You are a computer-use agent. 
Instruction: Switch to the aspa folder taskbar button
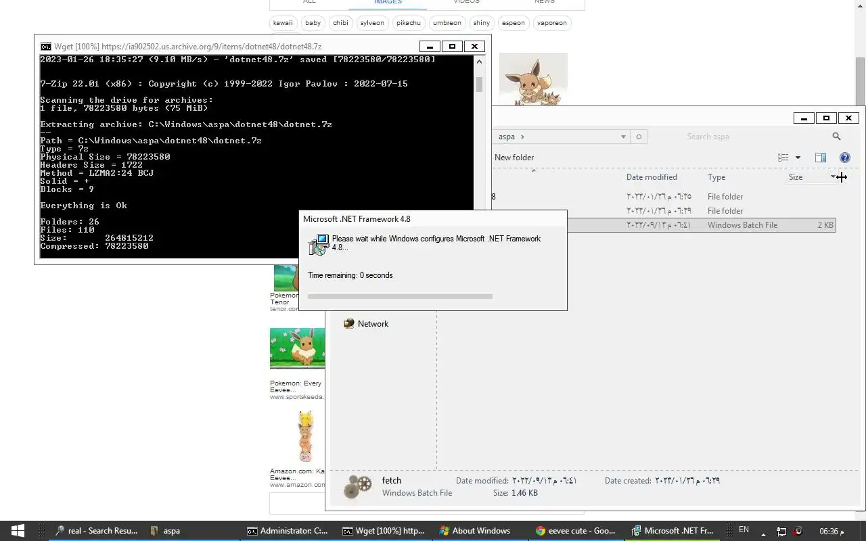193,531
